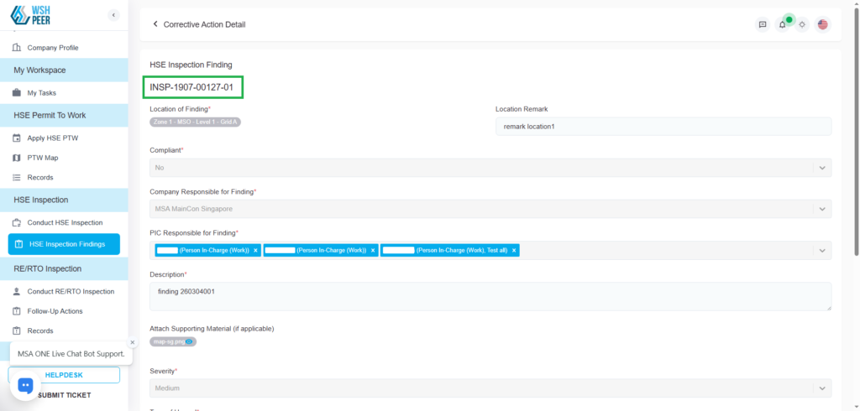Open Apply HSE PTW menu item
The height and width of the screenshot is (411, 860).
point(52,138)
